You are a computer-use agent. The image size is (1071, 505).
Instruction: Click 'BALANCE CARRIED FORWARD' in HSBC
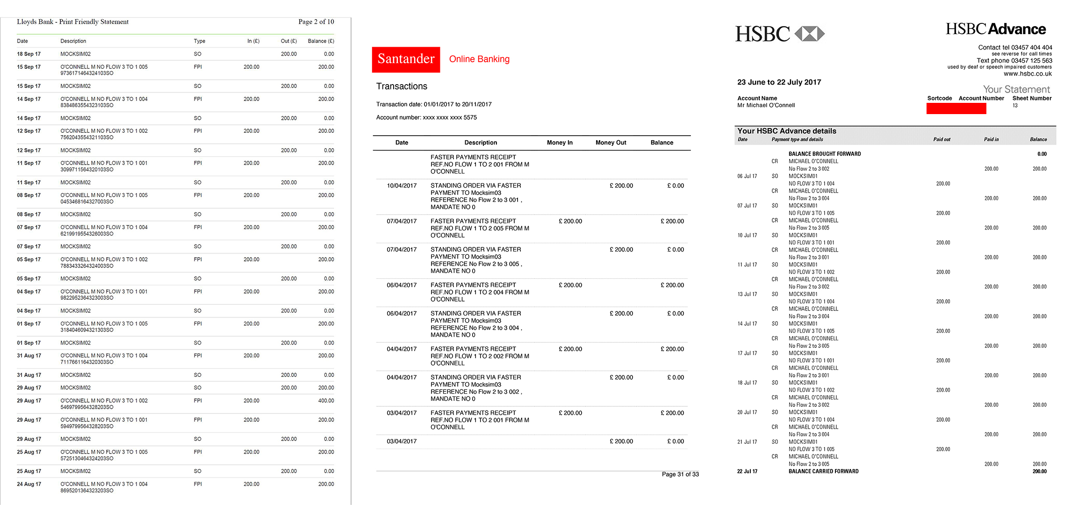point(823,471)
